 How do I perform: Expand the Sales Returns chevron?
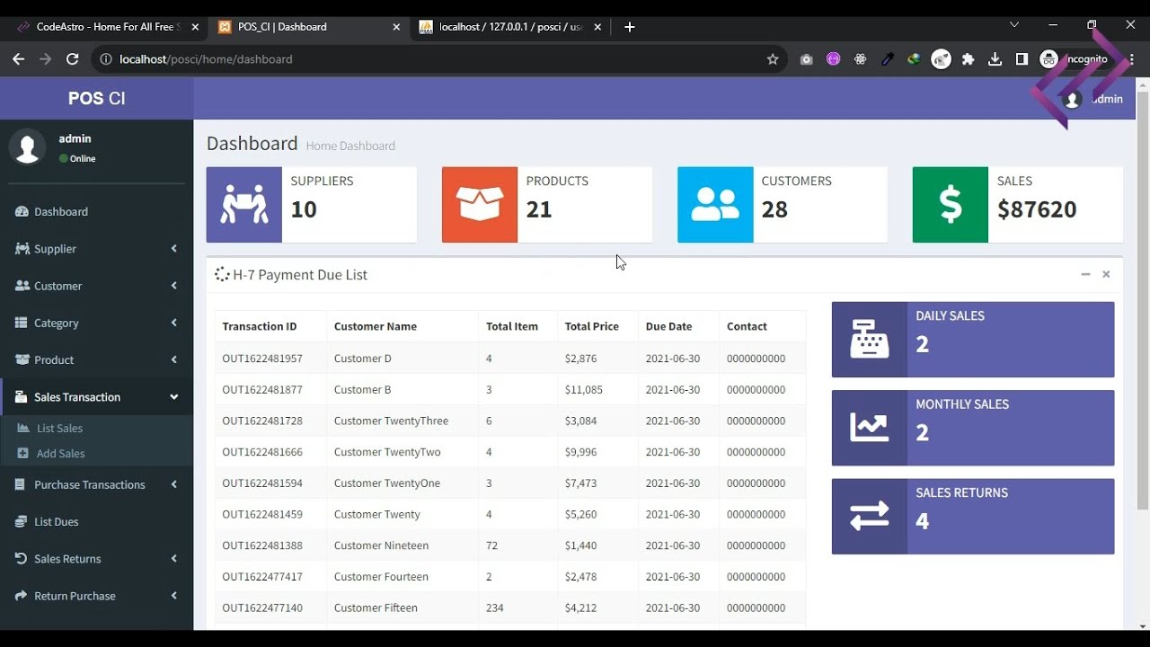point(174,559)
